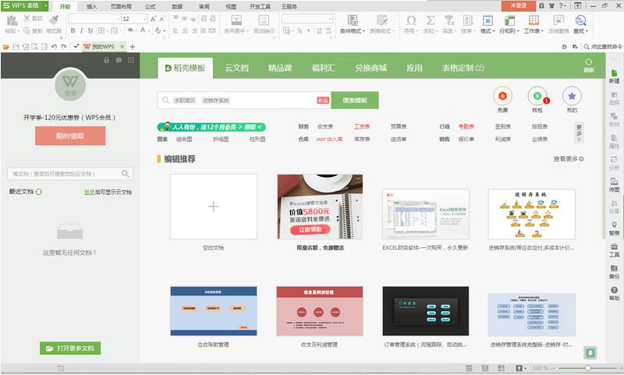624x375 pixels.
Task: Click the 搜索模板 search button
Action: click(x=355, y=101)
